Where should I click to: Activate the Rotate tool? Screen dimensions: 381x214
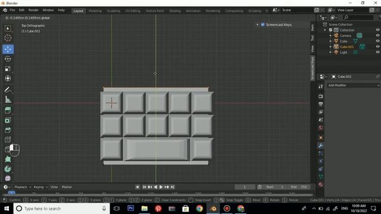pos(8,59)
